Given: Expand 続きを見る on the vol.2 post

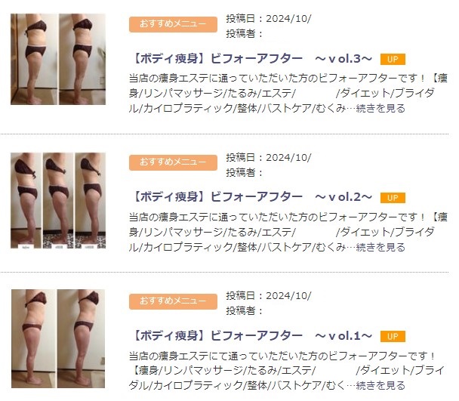Looking at the screenshot, I should coord(380,247).
